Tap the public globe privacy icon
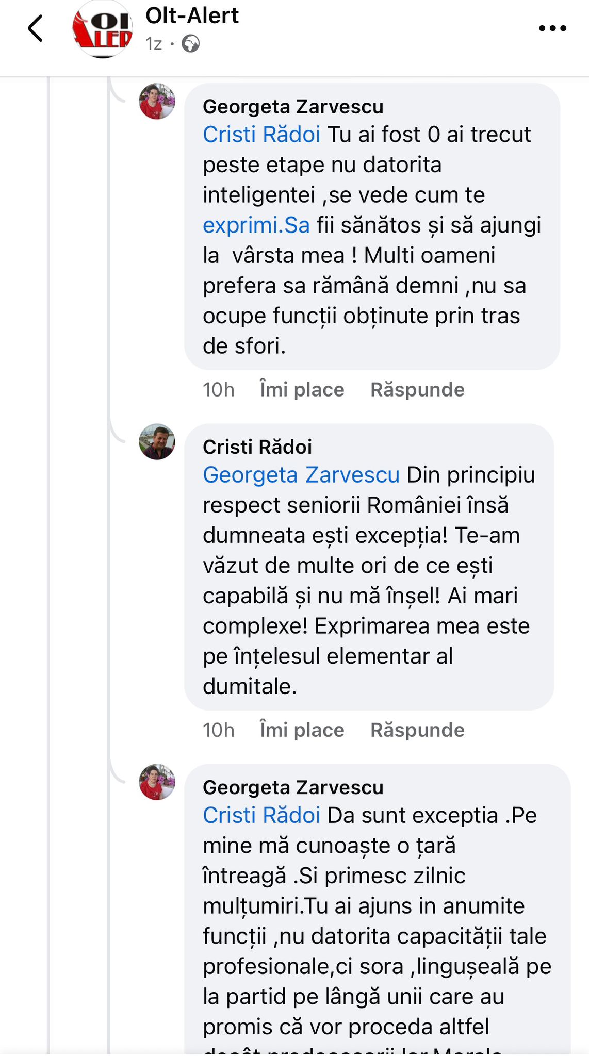The image size is (589, 1056). 191,44
